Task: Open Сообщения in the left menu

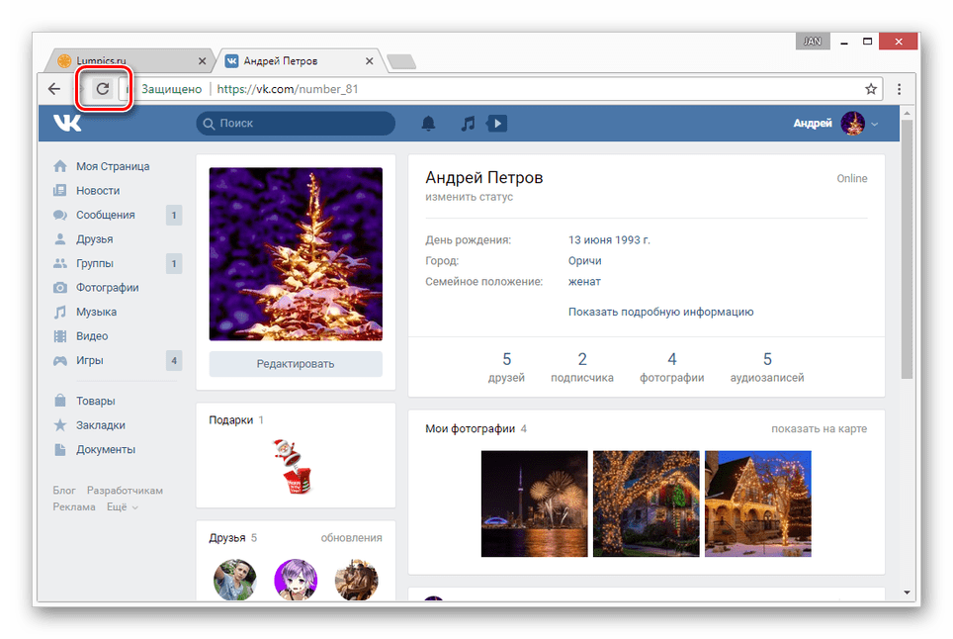Action: click(105, 215)
